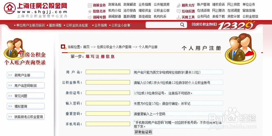Open 常见问题 in the sidebar
Screen dimensions: 272x136
click(26, 96)
